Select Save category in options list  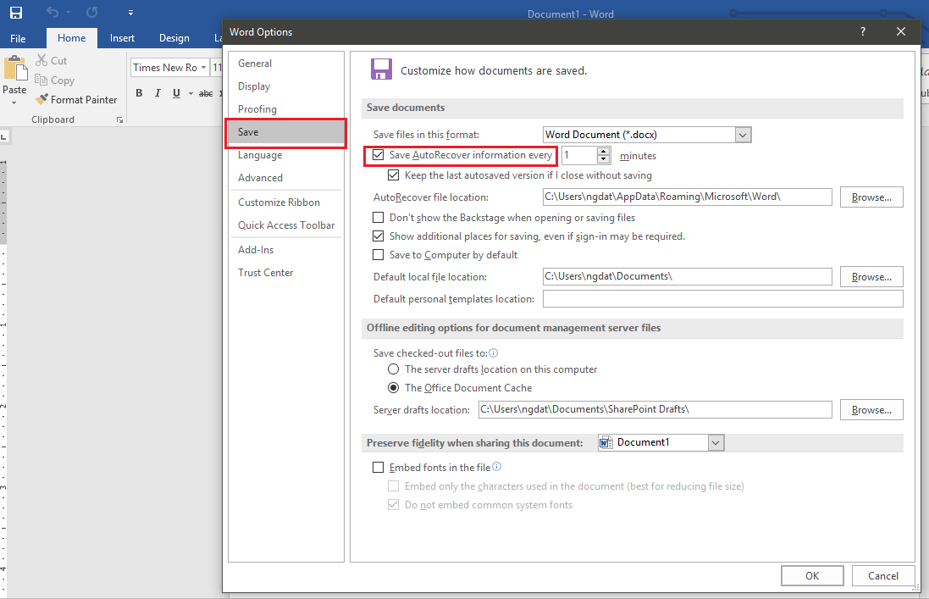point(285,132)
